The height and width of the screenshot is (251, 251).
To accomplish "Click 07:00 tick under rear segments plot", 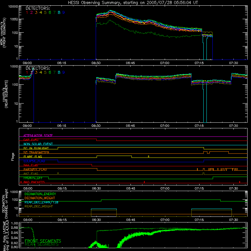I will pos(165,126).
